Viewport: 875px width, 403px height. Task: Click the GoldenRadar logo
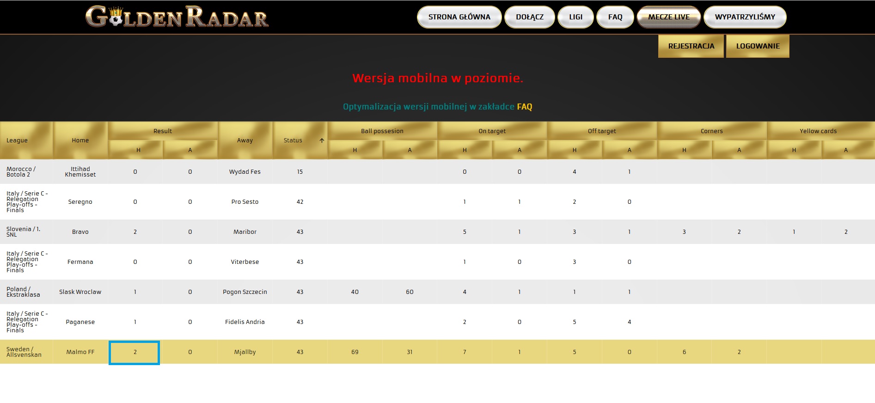point(177,17)
